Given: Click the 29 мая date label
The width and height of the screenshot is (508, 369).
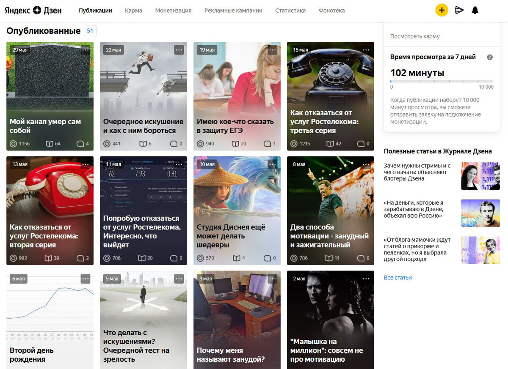Looking at the screenshot, I should pyautogui.click(x=20, y=50).
